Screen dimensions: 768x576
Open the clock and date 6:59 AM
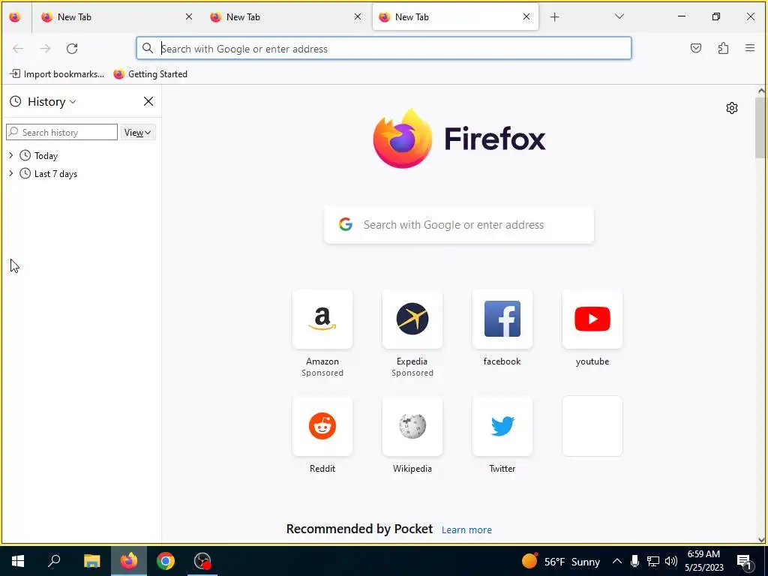click(703, 561)
